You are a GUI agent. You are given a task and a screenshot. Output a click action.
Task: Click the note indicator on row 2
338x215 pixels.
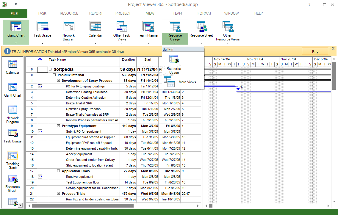pyautogui.click(x=40, y=86)
